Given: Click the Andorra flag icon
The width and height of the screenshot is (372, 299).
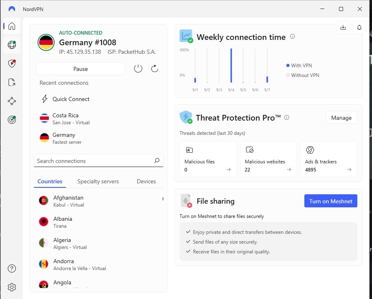Looking at the screenshot, I should pos(44,264).
